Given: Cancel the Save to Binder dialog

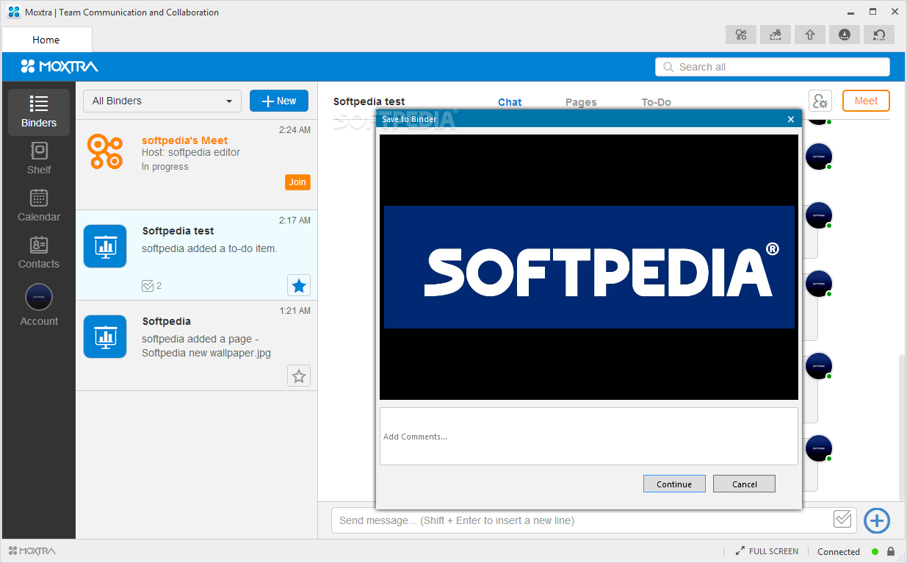Looking at the screenshot, I should 744,484.
